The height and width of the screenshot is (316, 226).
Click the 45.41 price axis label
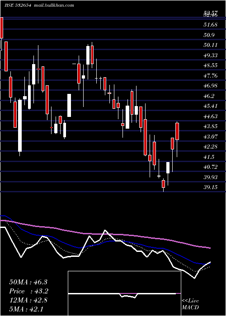[x=211, y=106]
